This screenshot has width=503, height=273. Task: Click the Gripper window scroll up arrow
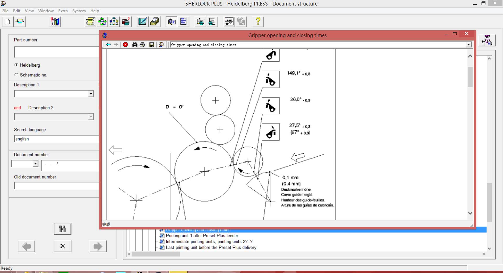point(470,56)
